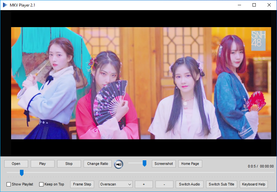Open the Home Page link button
Image resolution: width=277 pixels, height=192 pixels.
(190, 164)
